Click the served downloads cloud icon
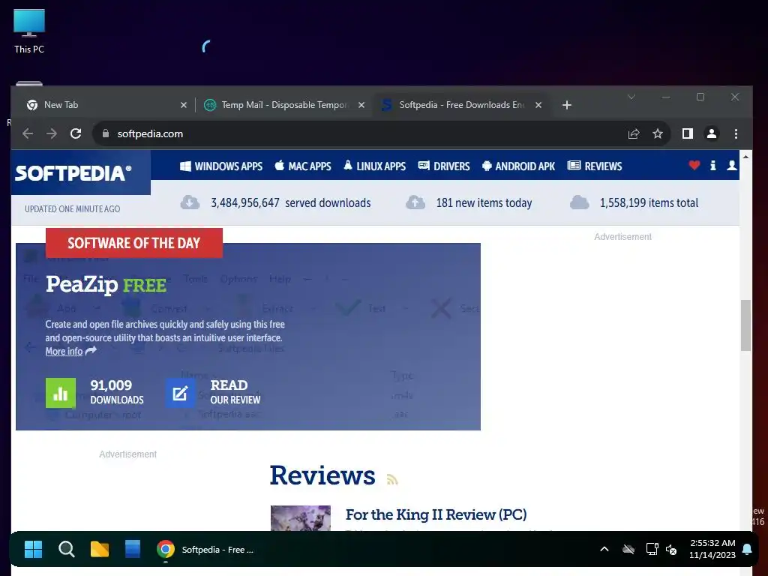The image size is (768, 576). coord(190,202)
